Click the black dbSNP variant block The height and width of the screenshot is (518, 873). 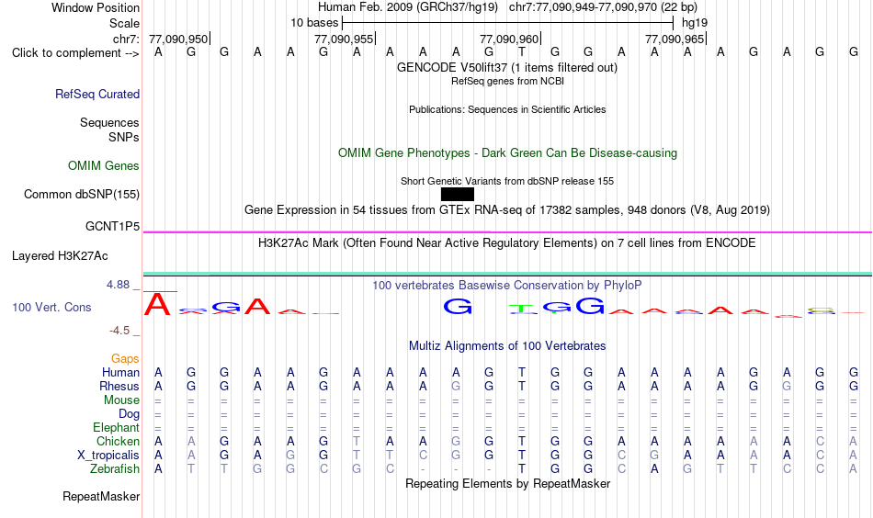457,194
